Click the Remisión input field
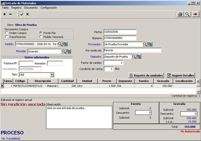201x141 pixels. pyautogui.click(x=55, y=63)
